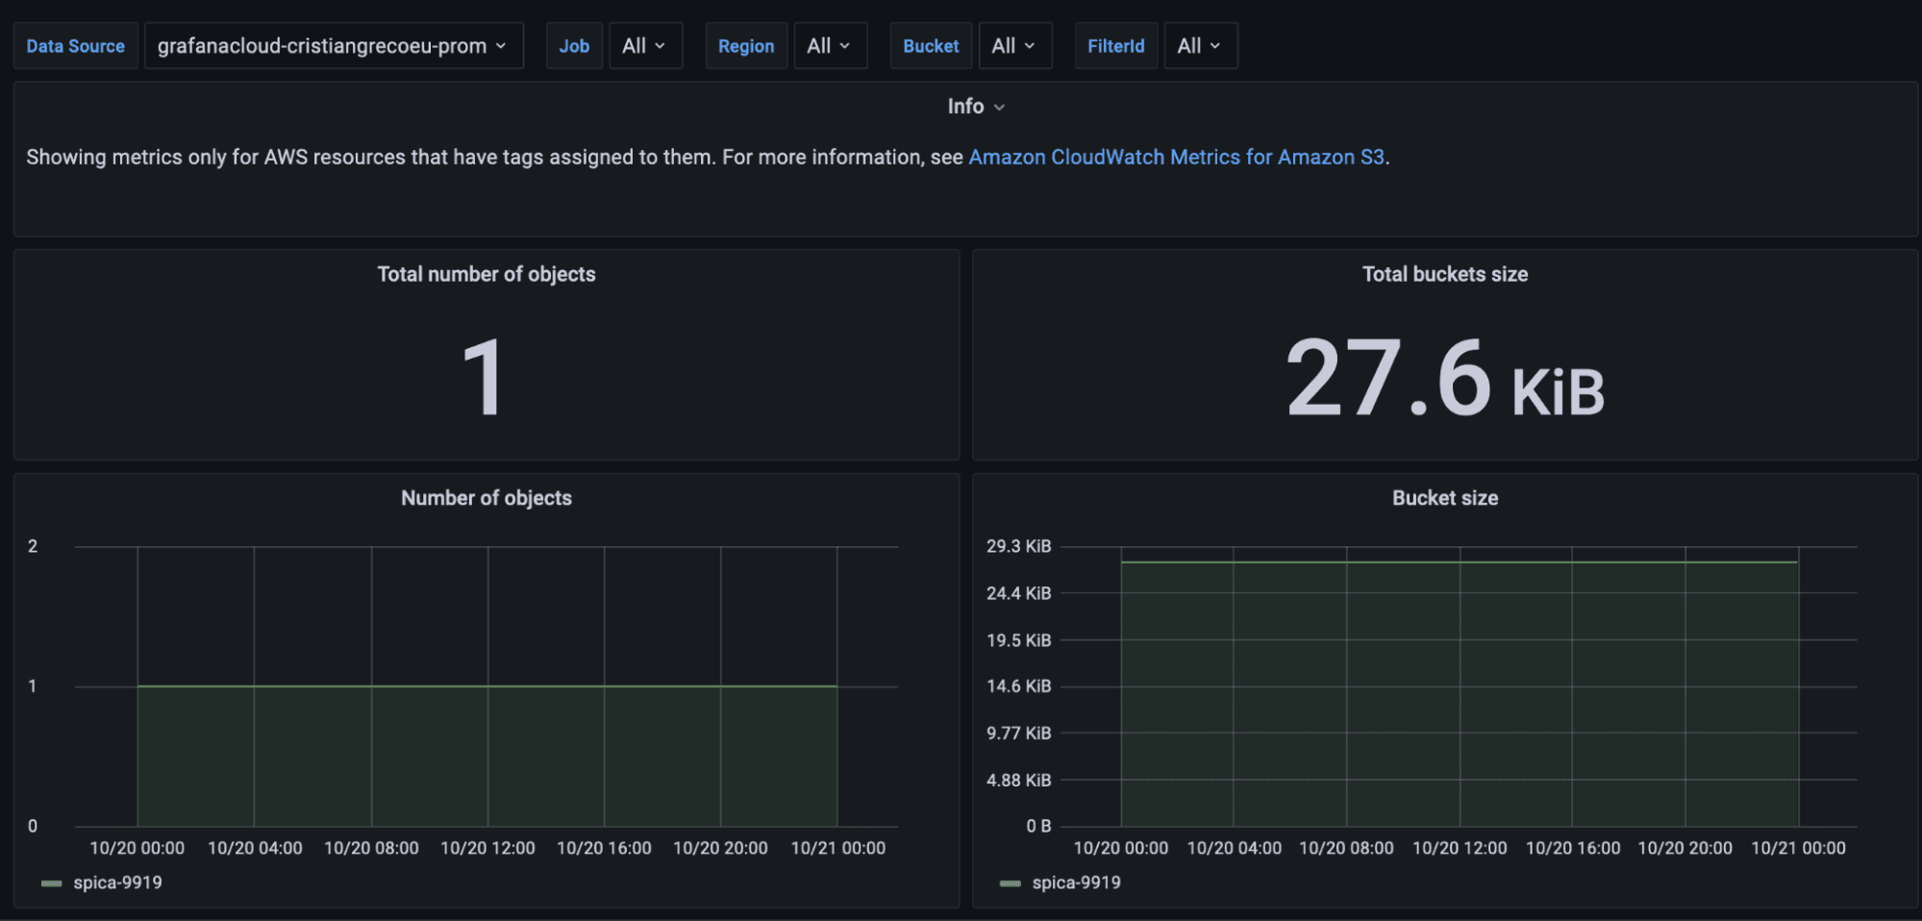Expand the Bucket filter dropdown
The width and height of the screenshot is (1922, 921).
(x=1013, y=46)
